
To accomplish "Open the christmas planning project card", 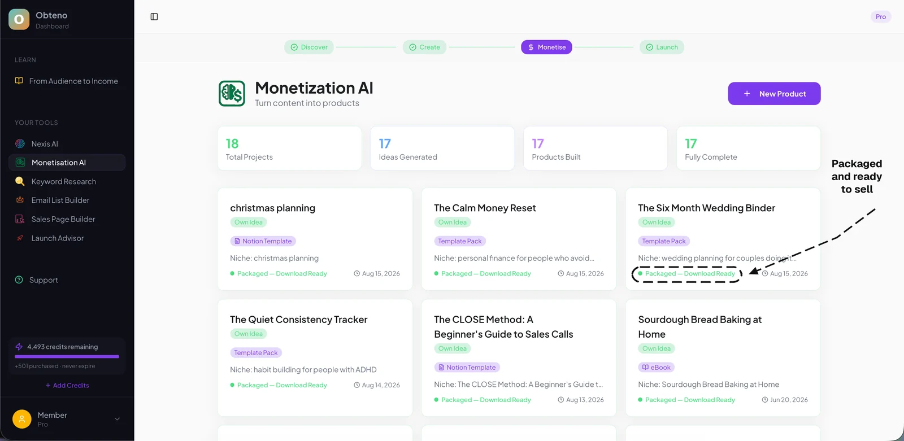I will (315, 239).
